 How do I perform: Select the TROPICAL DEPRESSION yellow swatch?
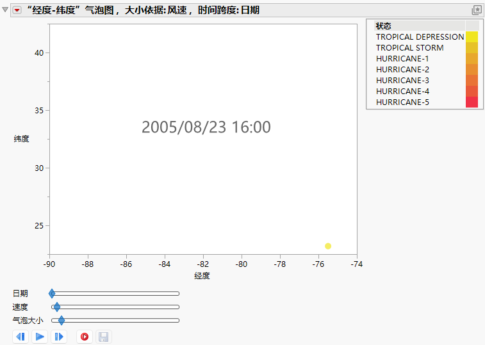click(x=472, y=36)
